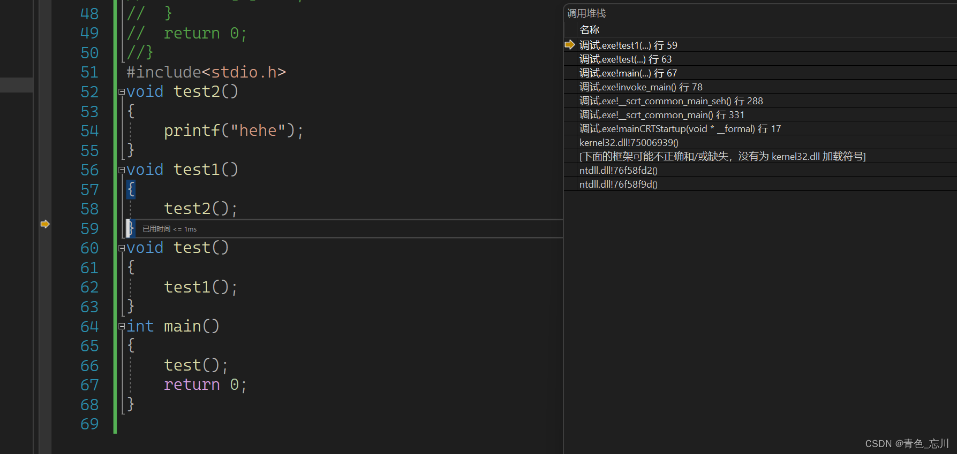The height and width of the screenshot is (454, 957).
Task: Collapse the test function on line 60
Action: click(x=122, y=248)
